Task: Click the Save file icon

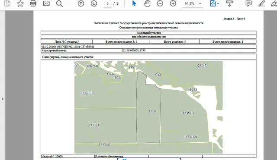Action: tap(7, 3)
